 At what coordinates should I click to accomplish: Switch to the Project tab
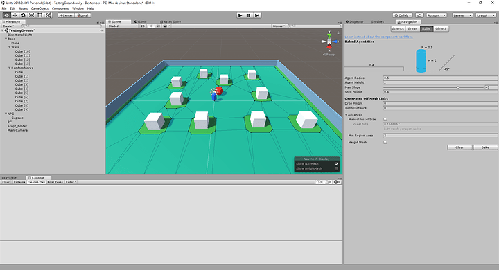coord(10,178)
